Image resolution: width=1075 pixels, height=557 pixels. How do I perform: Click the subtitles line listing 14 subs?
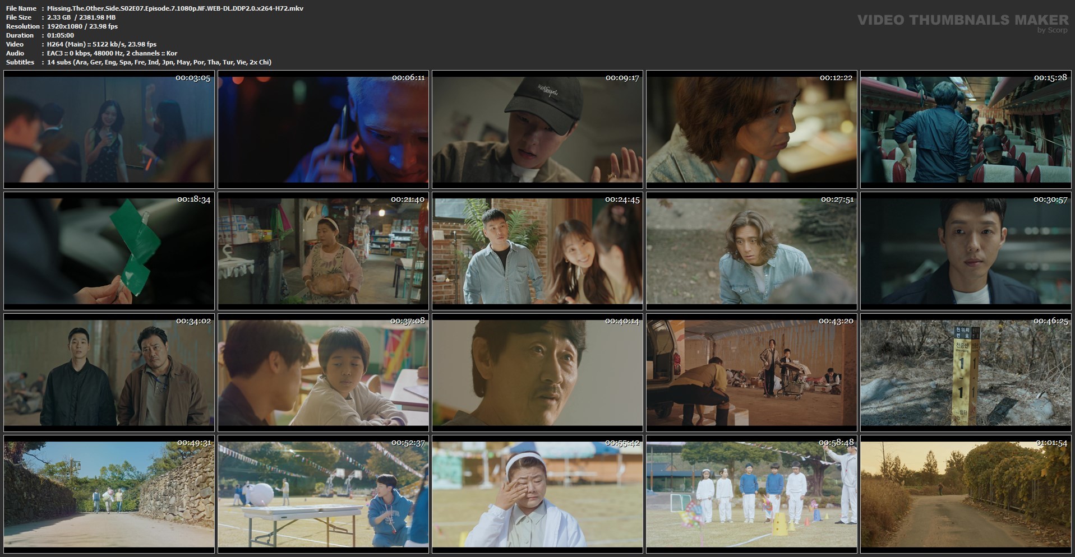[x=159, y=62]
